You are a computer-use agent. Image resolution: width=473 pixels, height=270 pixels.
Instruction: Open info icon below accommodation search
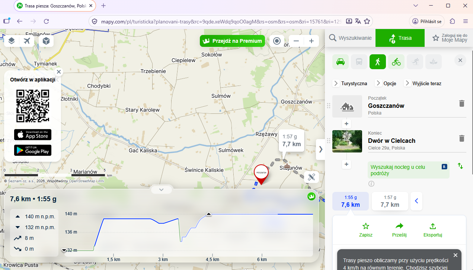tap(371, 184)
